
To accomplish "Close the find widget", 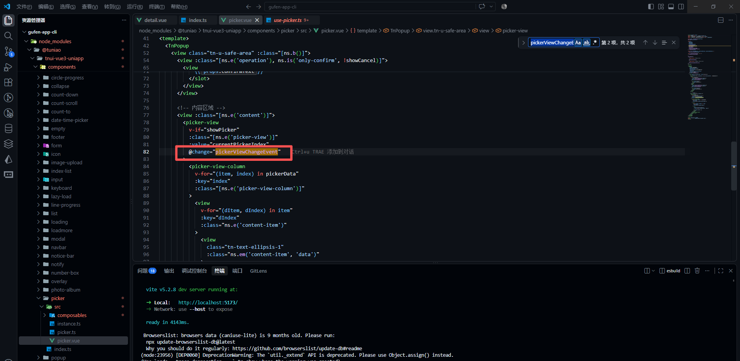I will coord(674,42).
